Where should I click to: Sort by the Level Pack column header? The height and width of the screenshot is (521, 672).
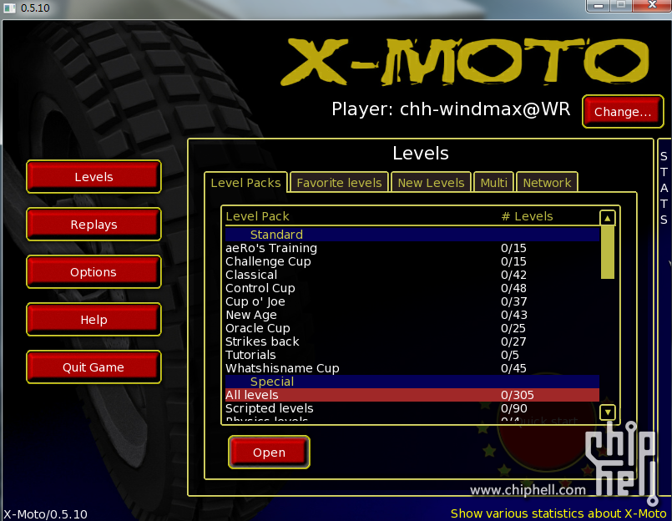click(257, 216)
